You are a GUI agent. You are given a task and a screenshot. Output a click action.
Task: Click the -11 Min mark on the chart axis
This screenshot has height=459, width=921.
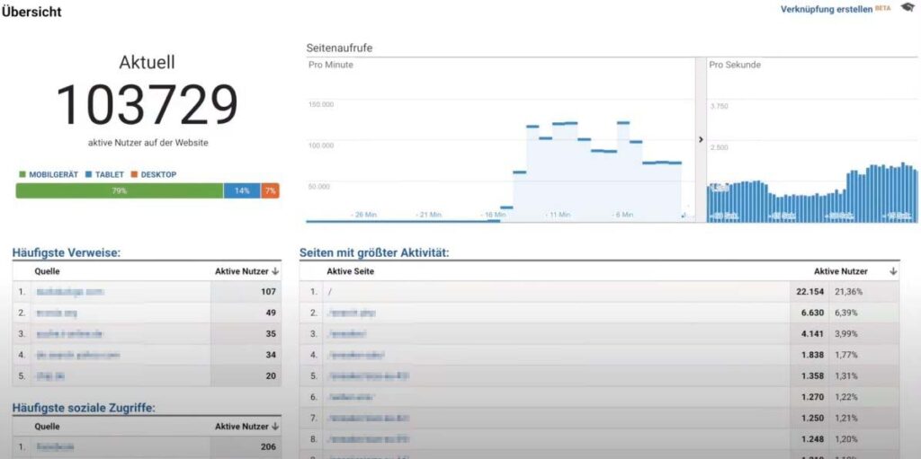coord(558,216)
